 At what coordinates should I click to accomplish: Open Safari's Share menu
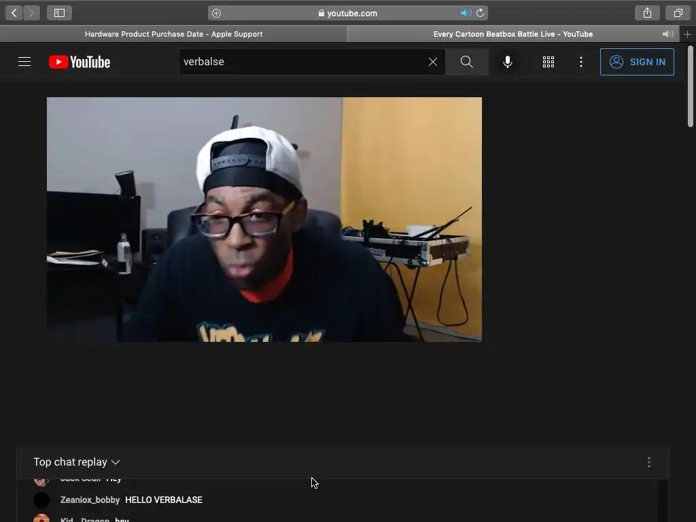point(647,13)
